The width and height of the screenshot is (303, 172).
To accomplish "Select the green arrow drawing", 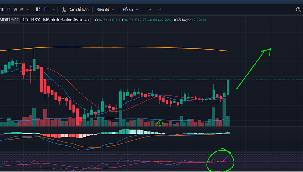I will pyautogui.click(x=253, y=68).
